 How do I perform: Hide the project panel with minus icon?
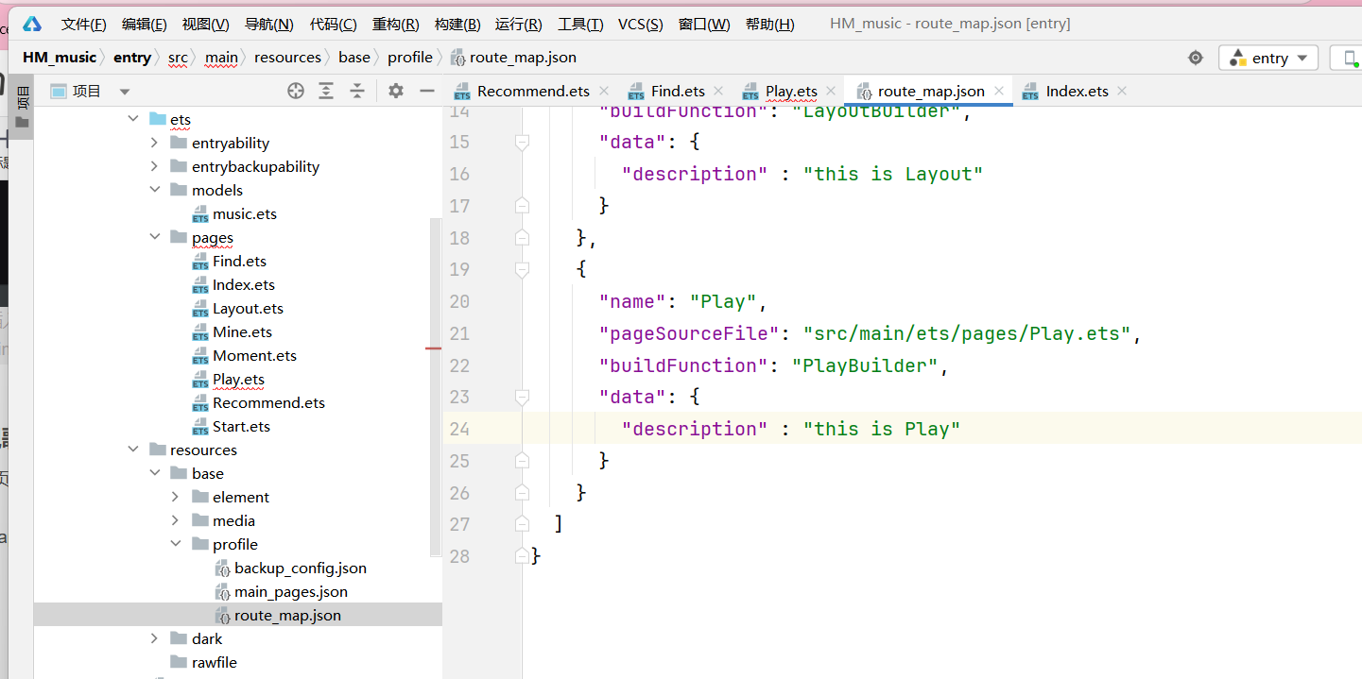tap(427, 91)
